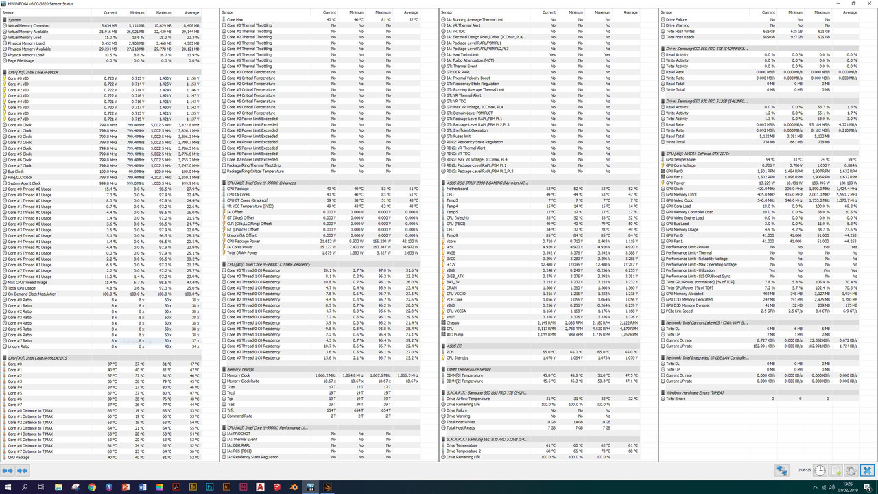Screen dimensions: 878x494
Task: Start sensor logging via the green plus icon
Action: (835, 471)
